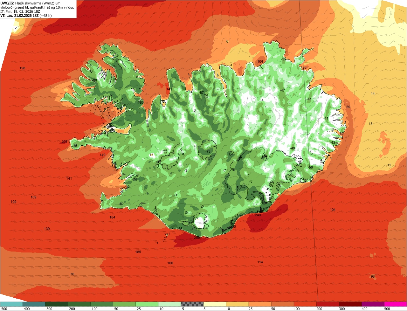Viewport: 407px width, 311px height.
Task: Click the flux value 207 off the west coast
Action: [65, 142]
